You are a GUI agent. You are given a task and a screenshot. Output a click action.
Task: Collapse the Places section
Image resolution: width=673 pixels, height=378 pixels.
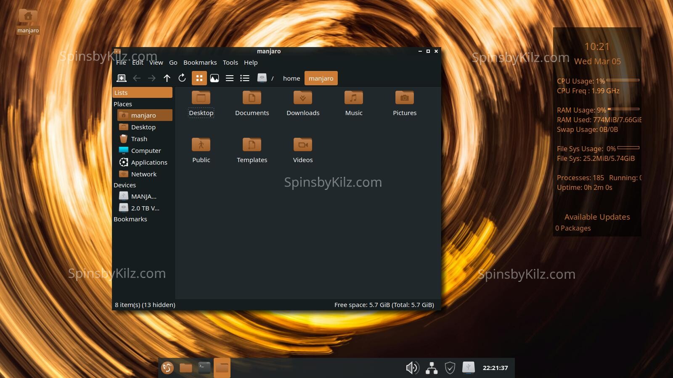coord(123,104)
